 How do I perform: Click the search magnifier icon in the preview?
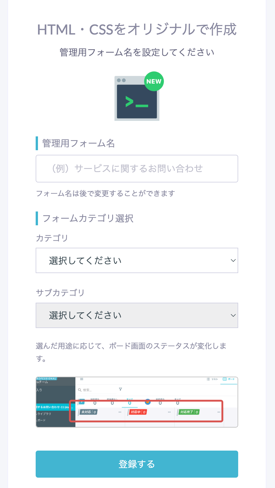tap(80, 390)
